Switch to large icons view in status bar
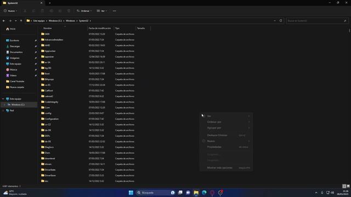The height and width of the screenshot is (197, 351). click(x=348, y=186)
